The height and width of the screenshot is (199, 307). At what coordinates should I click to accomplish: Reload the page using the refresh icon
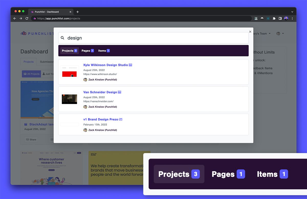coord(27,18)
